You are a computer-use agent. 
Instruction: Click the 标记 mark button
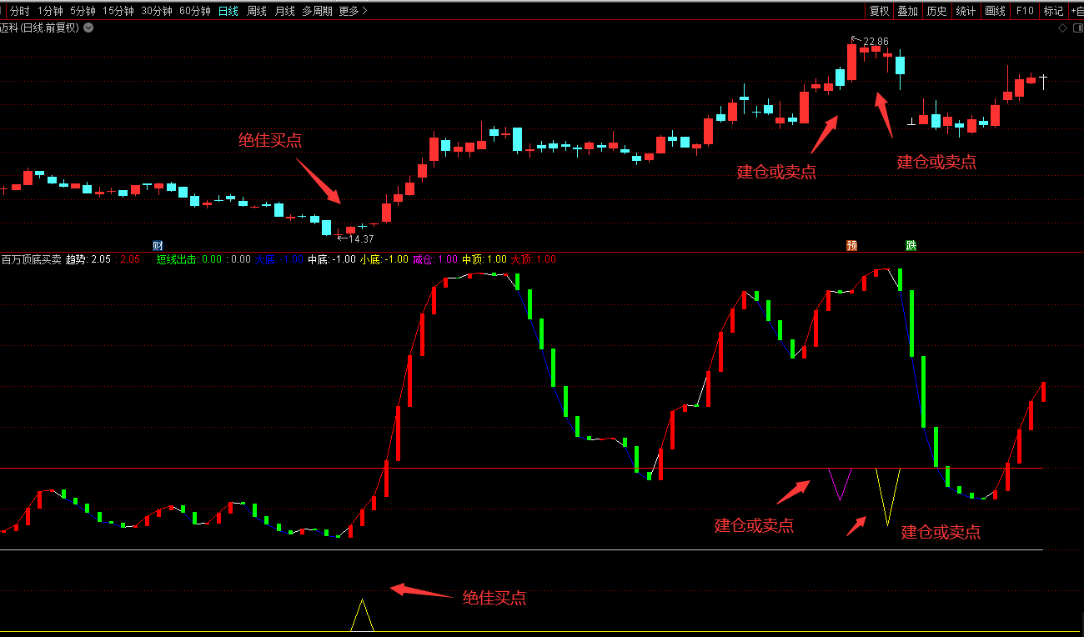tap(1053, 11)
